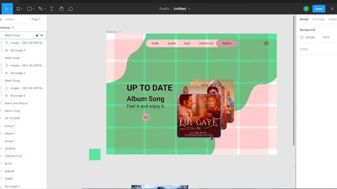Image resolution: width=337 pixels, height=189 pixels.
Task: Switch to the Design tab
Action: 304,19
